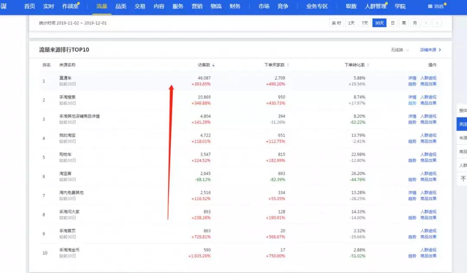Sort by 访客数 column arrow
This screenshot has height=273, width=467.
click(x=213, y=65)
